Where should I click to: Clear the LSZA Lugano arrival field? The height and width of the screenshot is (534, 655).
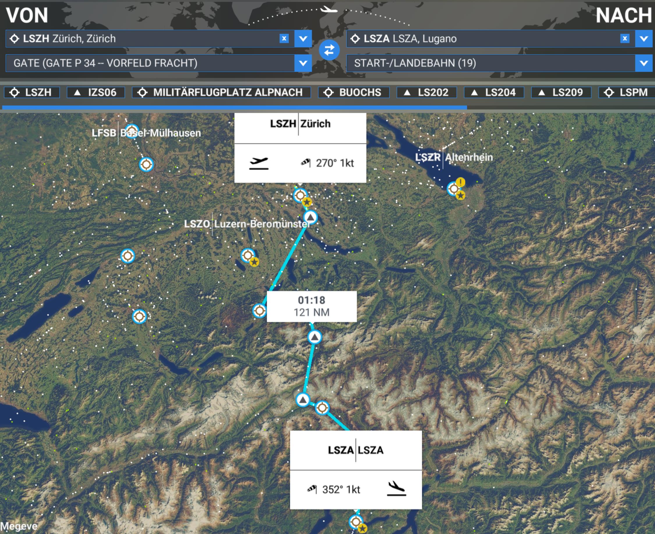625,38
